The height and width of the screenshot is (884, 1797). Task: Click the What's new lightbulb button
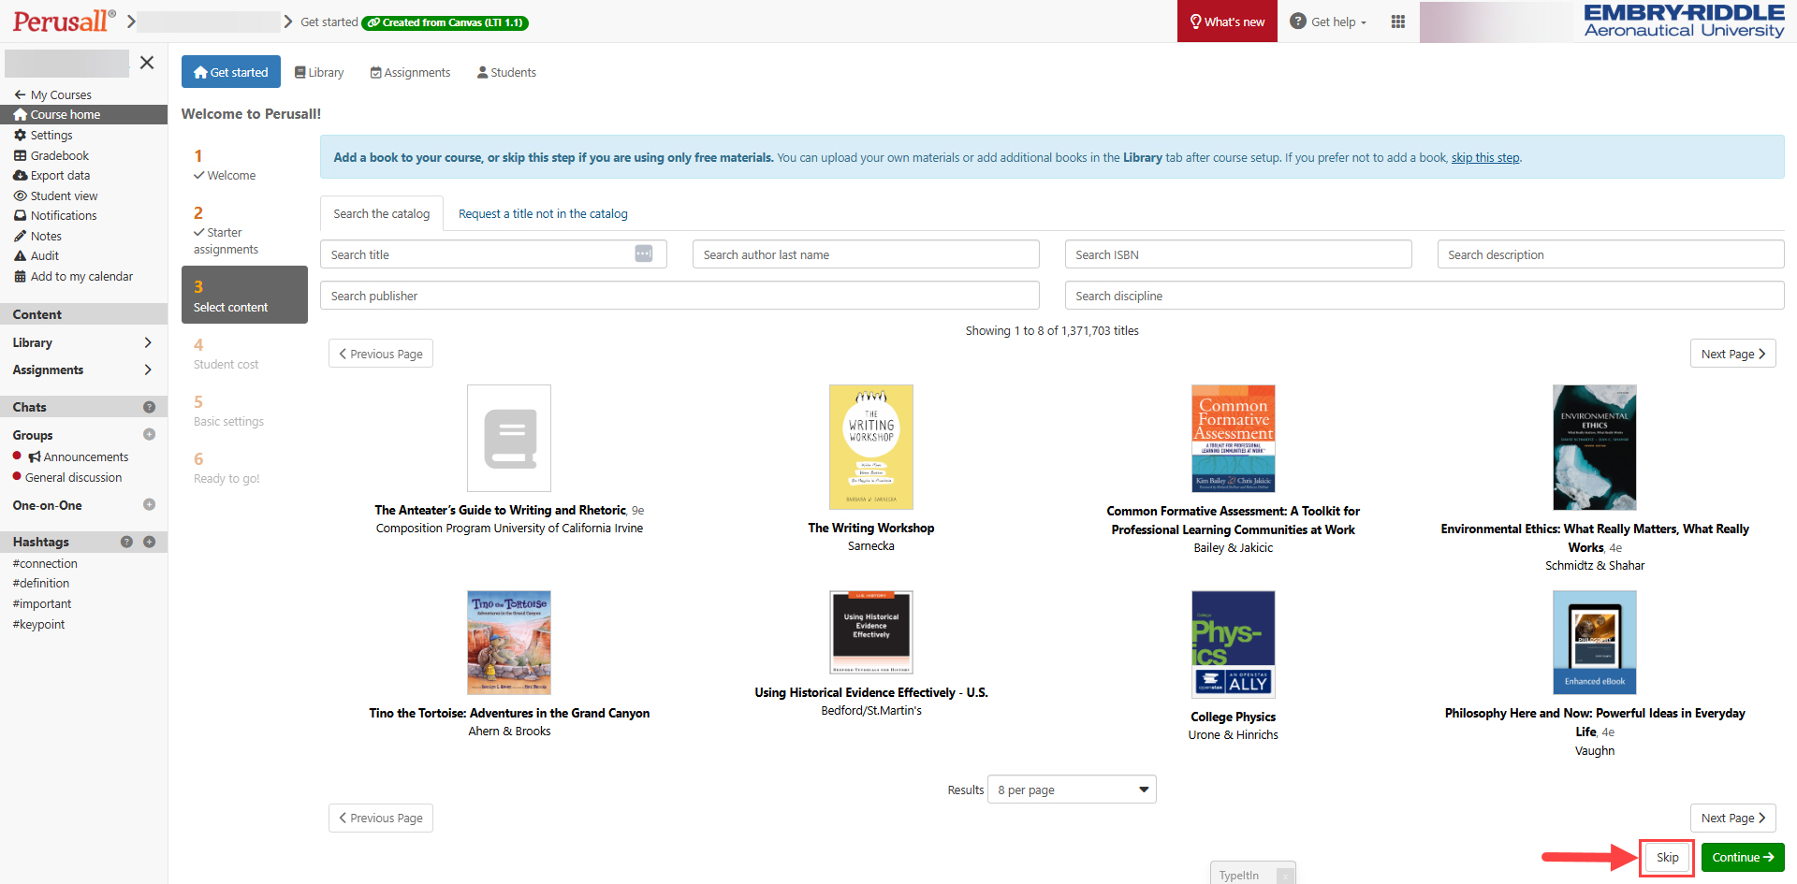(1227, 22)
